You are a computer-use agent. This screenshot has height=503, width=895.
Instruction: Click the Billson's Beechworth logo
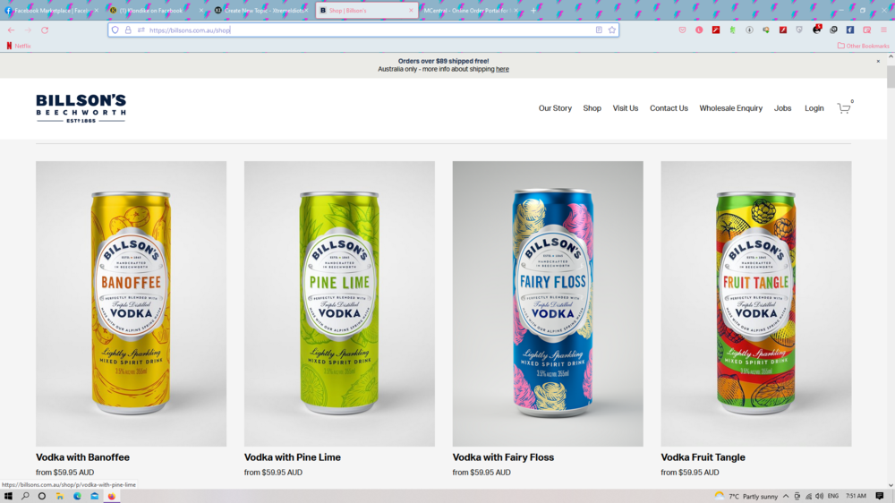tap(81, 108)
